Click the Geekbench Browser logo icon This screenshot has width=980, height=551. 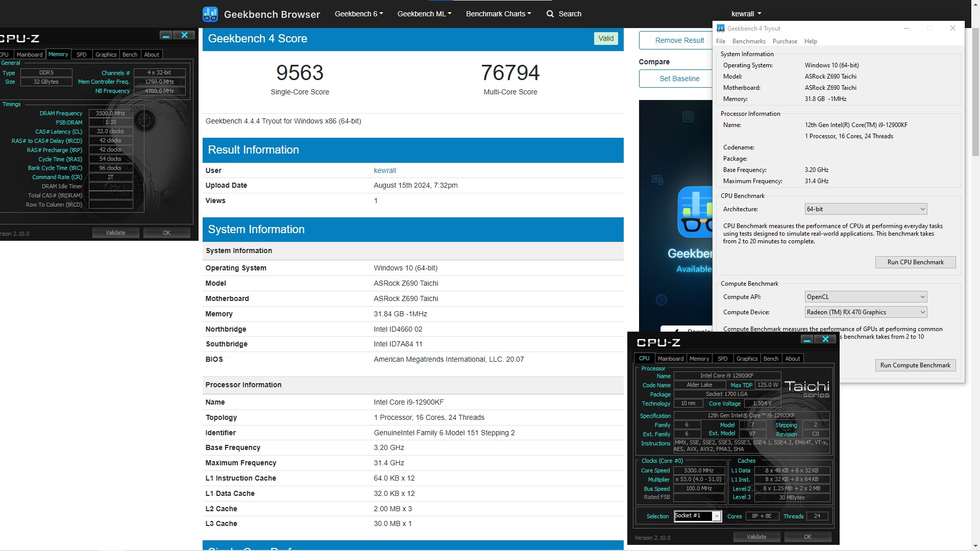[210, 14]
